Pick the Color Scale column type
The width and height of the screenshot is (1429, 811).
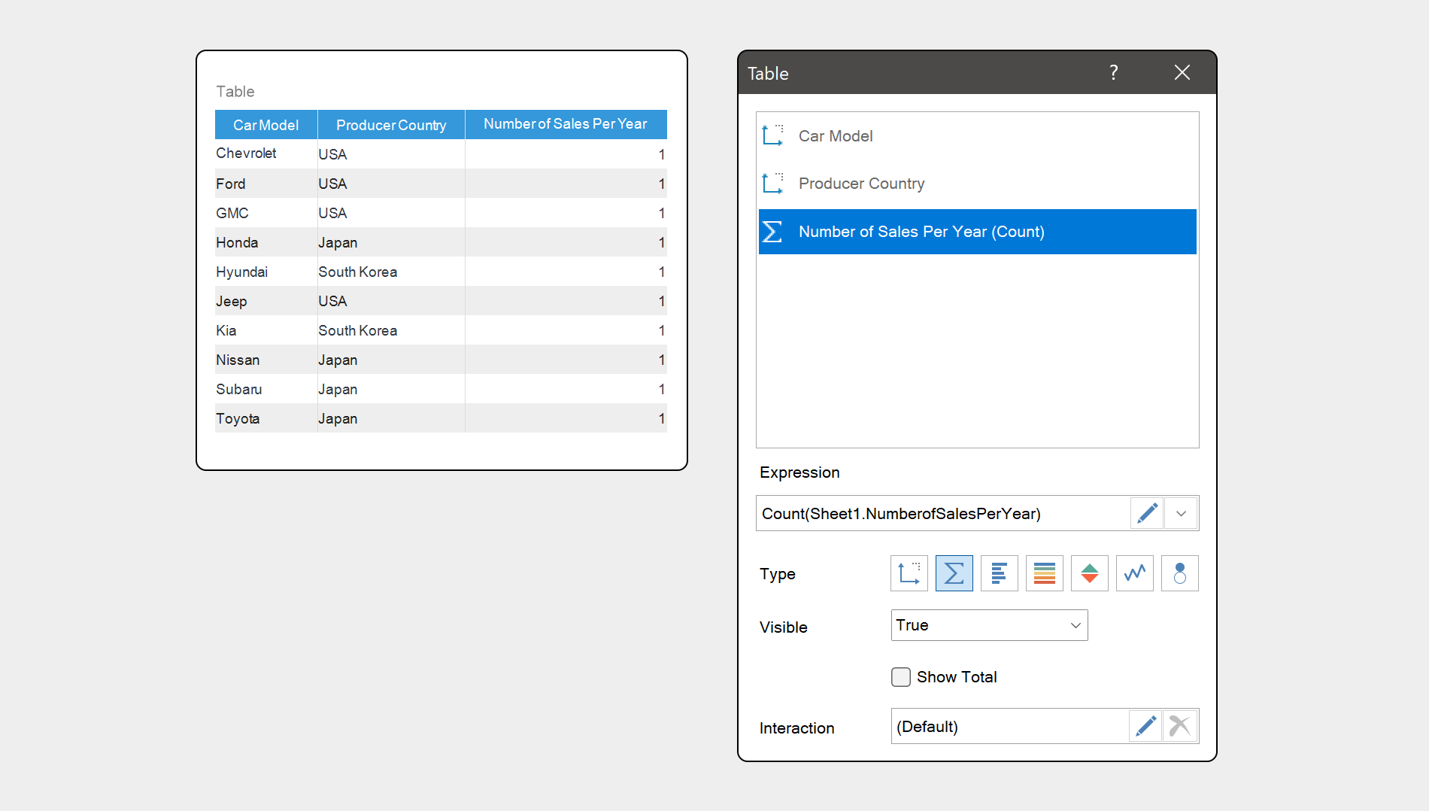coord(1044,573)
